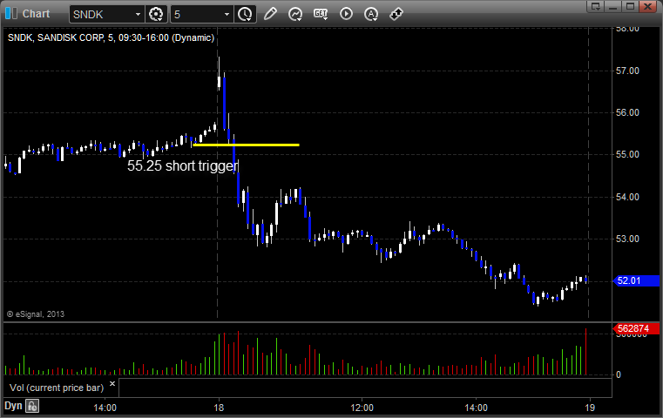Screen dimensions: 663x418
Task: Click the Dyn time template label
Action: (x=13, y=406)
